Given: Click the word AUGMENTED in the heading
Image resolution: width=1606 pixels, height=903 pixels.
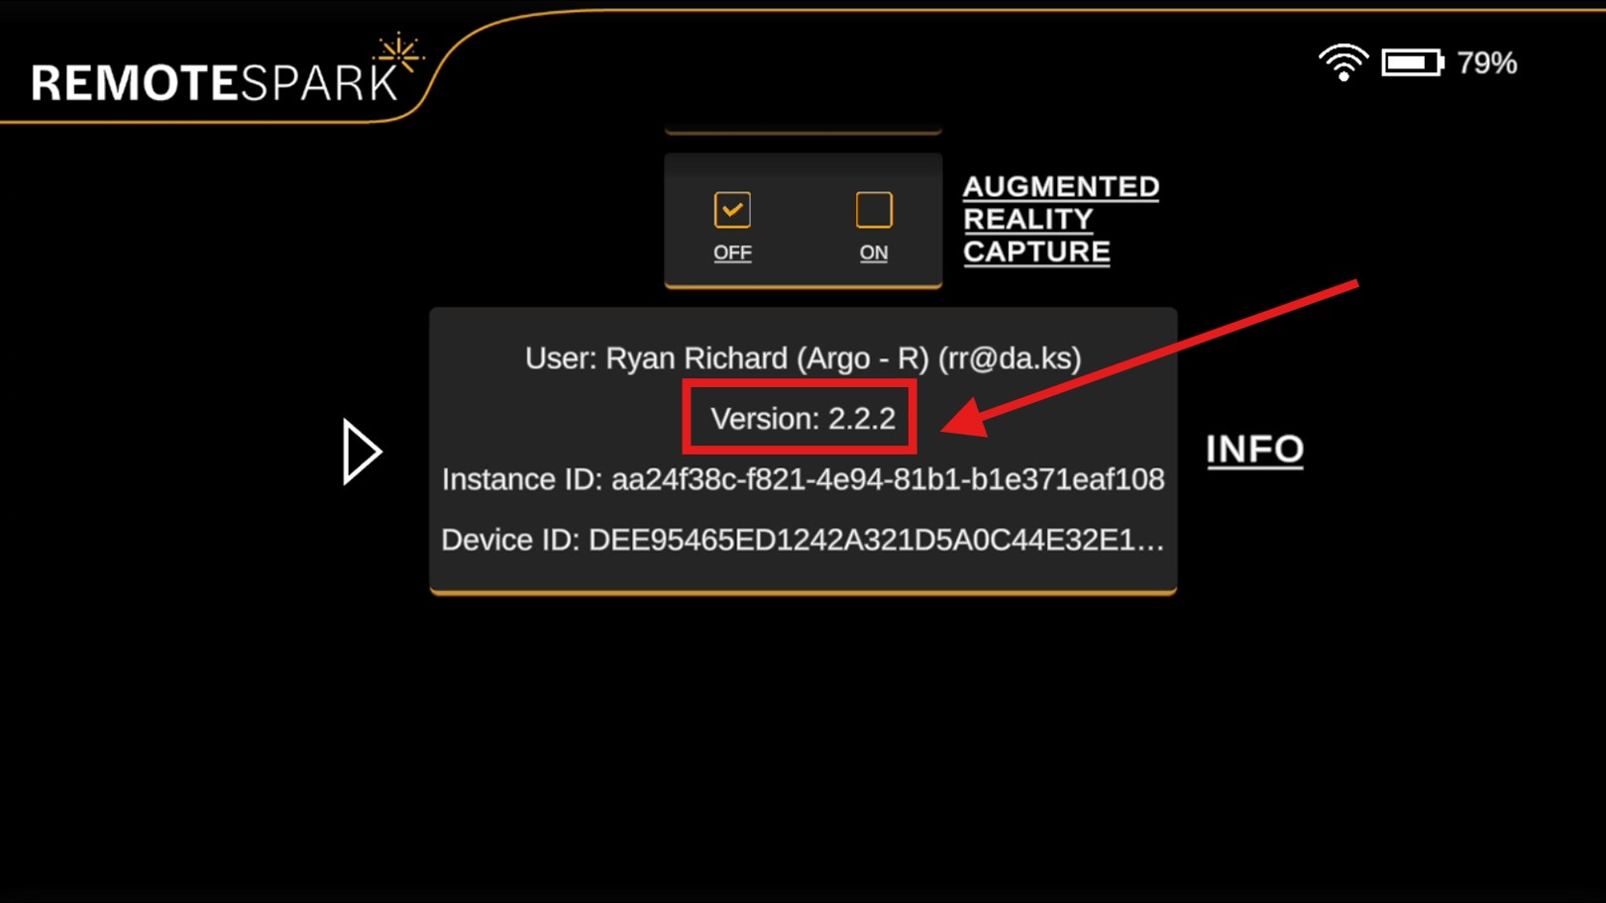Looking at the screenshot, I should [1061, 186].
